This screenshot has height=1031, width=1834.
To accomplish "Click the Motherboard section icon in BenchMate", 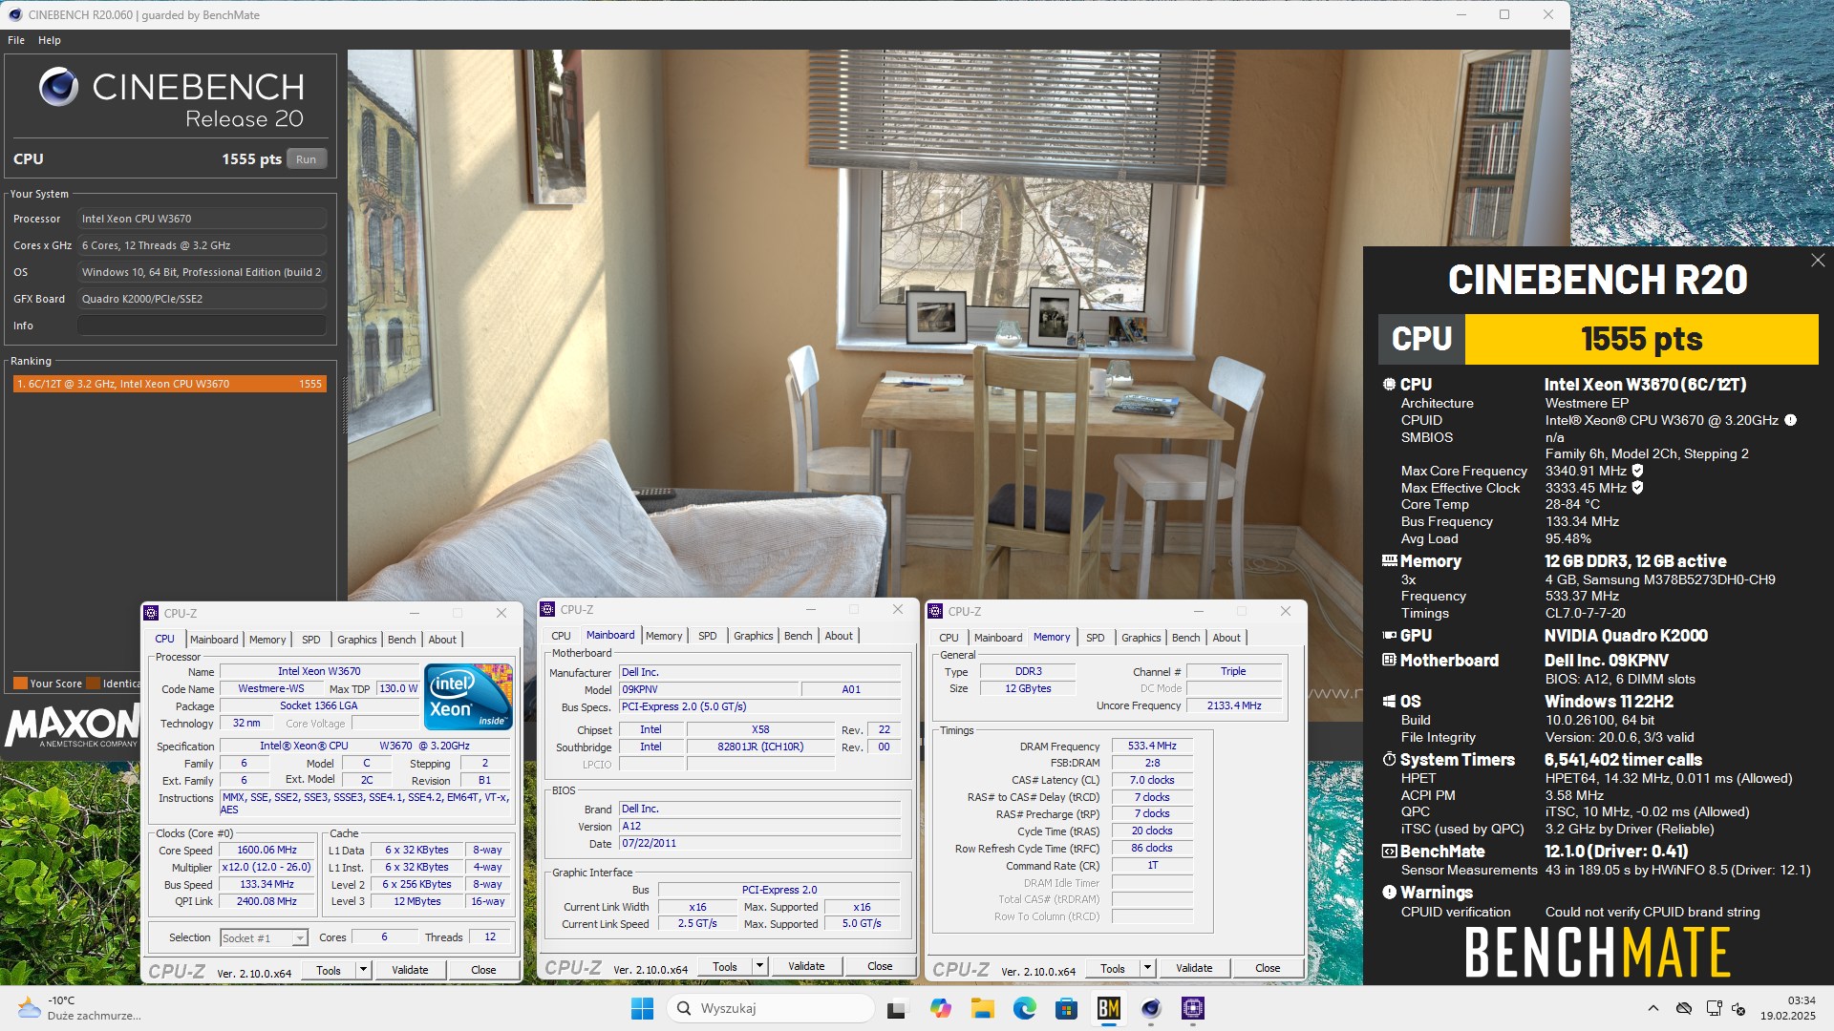I will tap(1389, 661).
